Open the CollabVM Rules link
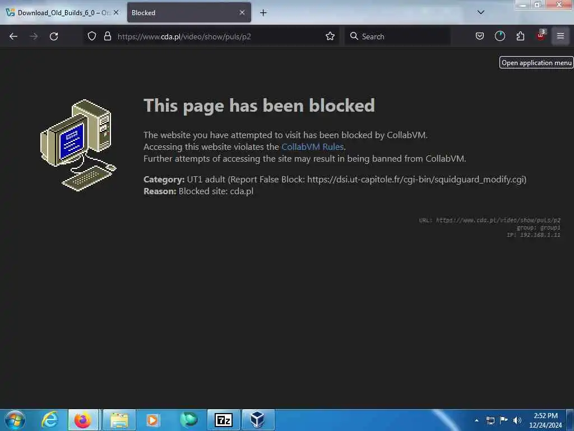This screenshot has height=431, width=574. pyautogui.click(x=312, y=146)
